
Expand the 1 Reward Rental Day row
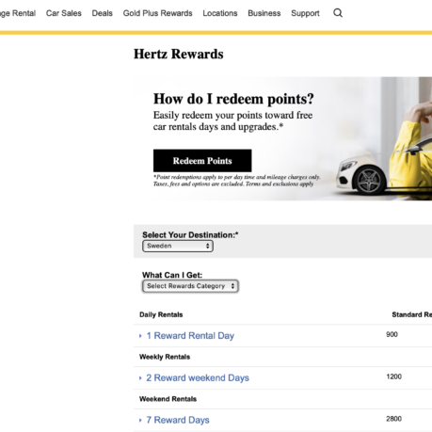[x=140, y=336]
